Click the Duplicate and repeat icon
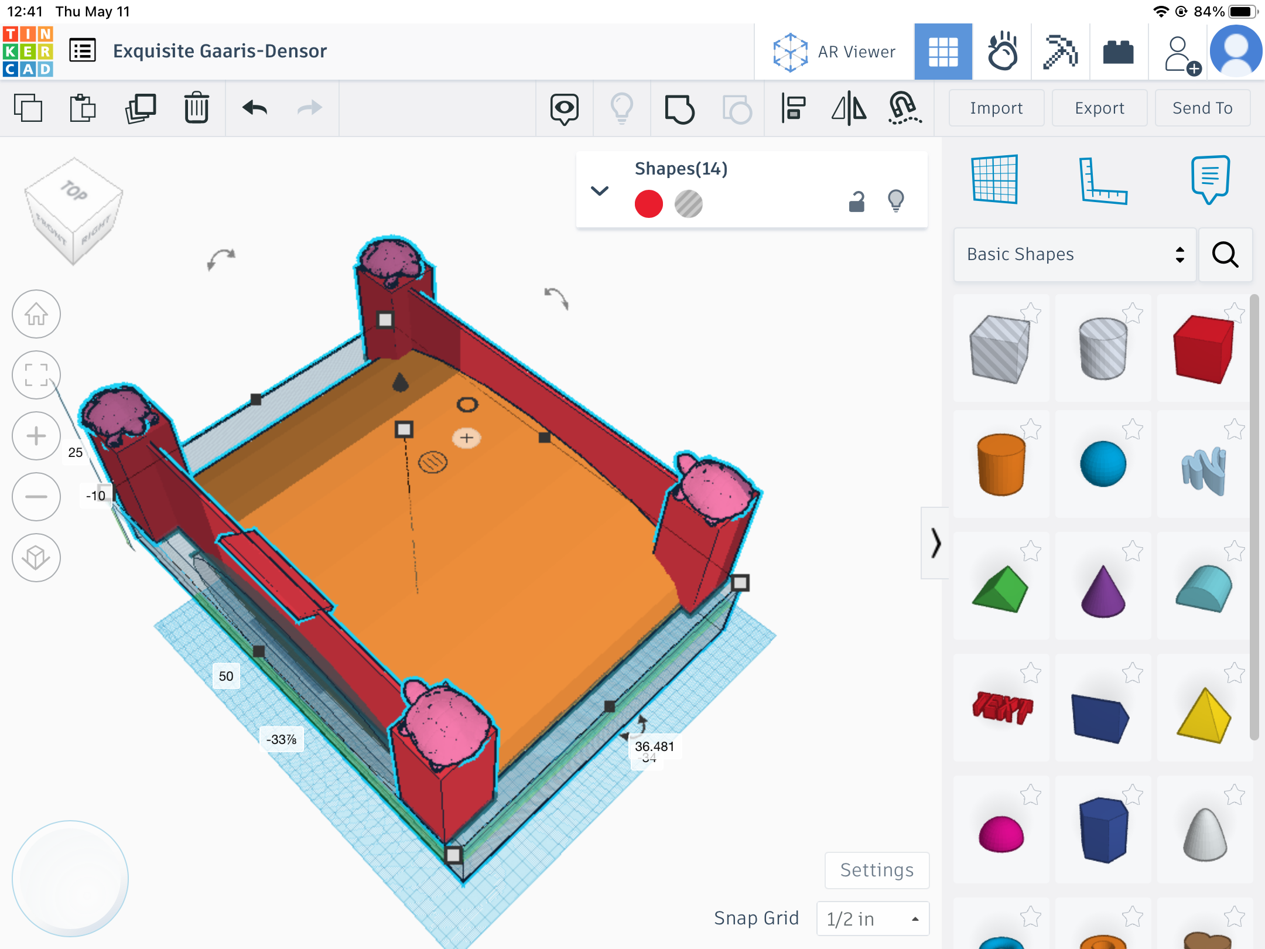 pos(141,108)
